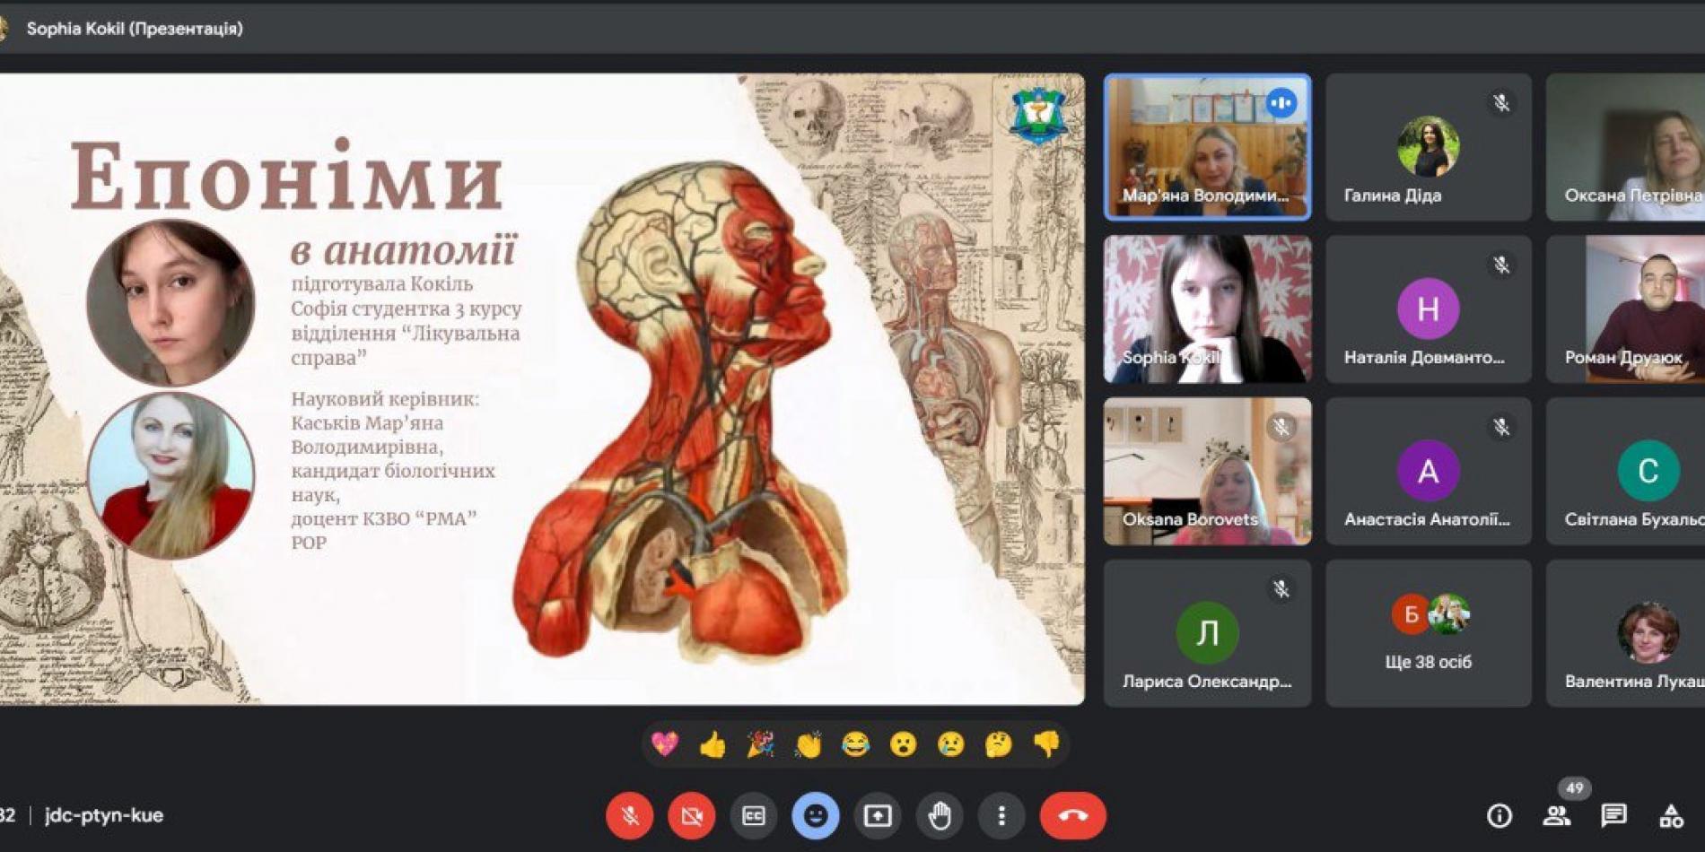
Task: Click the muted mic icon on Oksana Borovets
Action: (x=1281, y=427)
